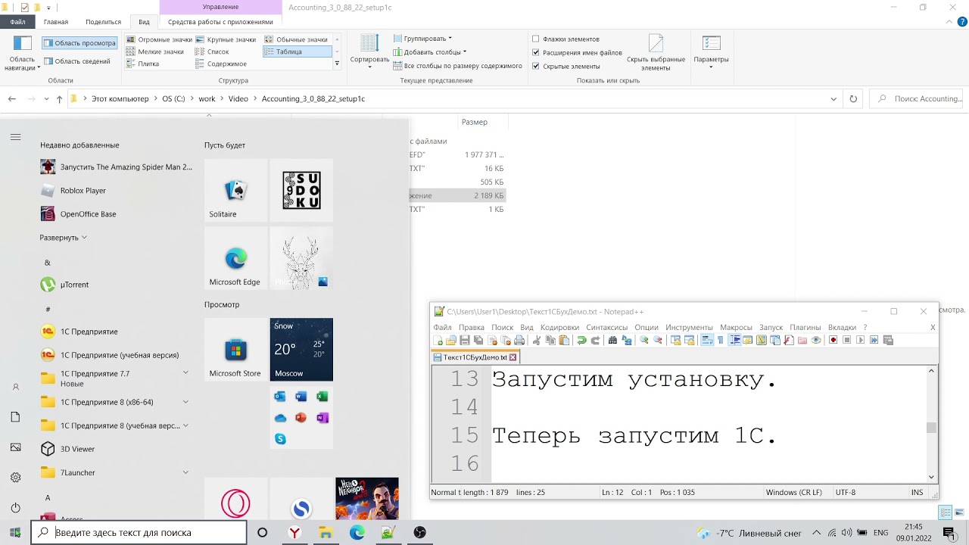
Task: Open the Сортировать dropdown in ribbon
Action: pos(369,52)
